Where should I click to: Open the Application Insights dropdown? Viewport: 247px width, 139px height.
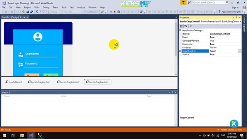click(242, 12)
